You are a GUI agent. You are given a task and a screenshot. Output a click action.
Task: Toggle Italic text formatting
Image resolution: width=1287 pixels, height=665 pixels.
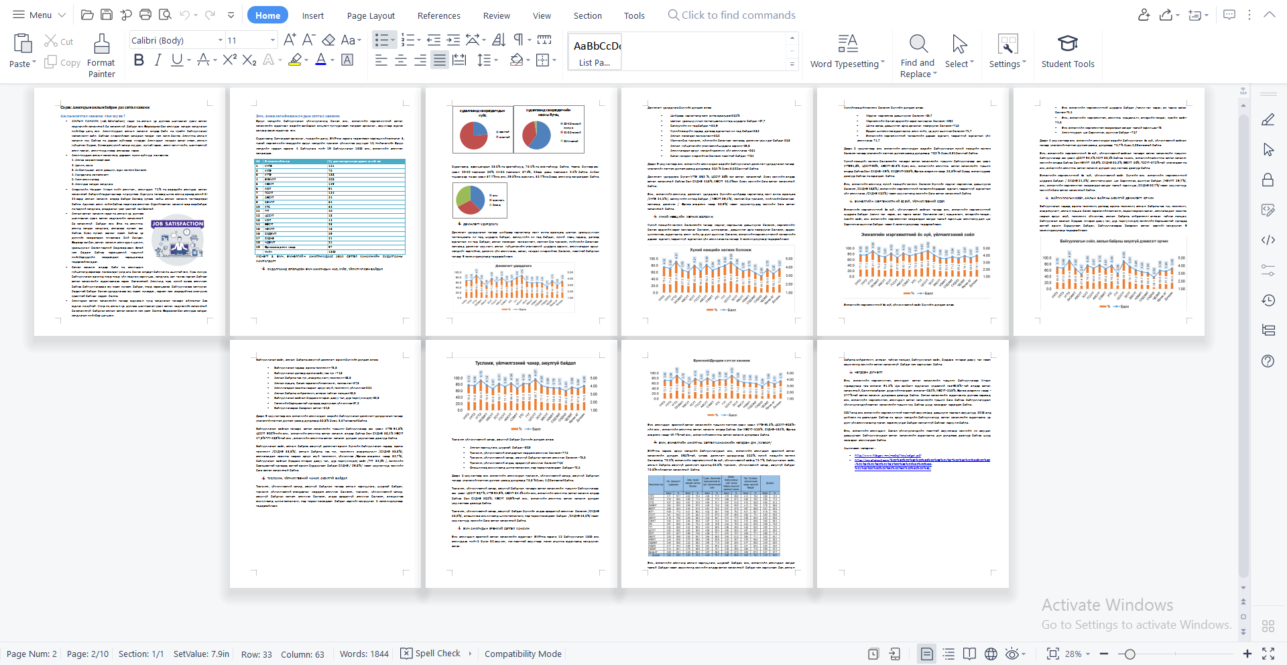coord(158,60)
